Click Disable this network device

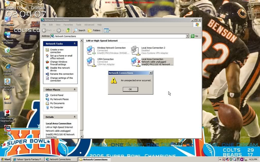[60, 69]
